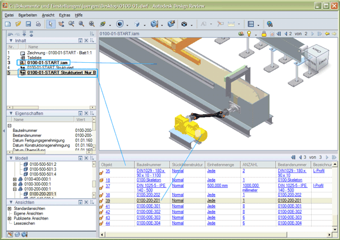Click the render mode icon above canvas

click(241, 33)
